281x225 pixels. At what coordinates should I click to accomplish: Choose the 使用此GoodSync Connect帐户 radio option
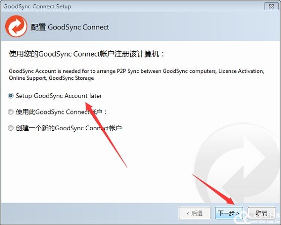(x=11, y=112)
